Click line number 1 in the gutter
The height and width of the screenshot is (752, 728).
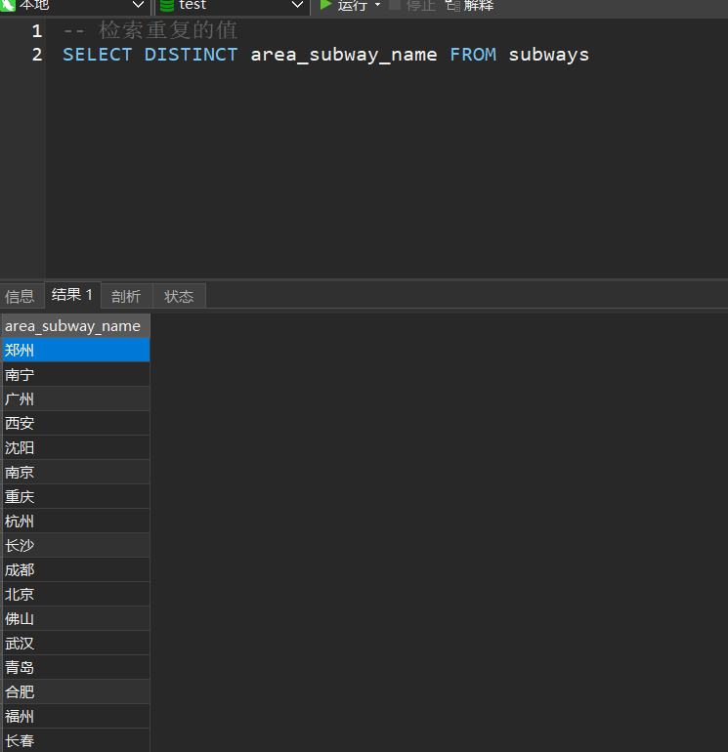[x=37, y=31]
